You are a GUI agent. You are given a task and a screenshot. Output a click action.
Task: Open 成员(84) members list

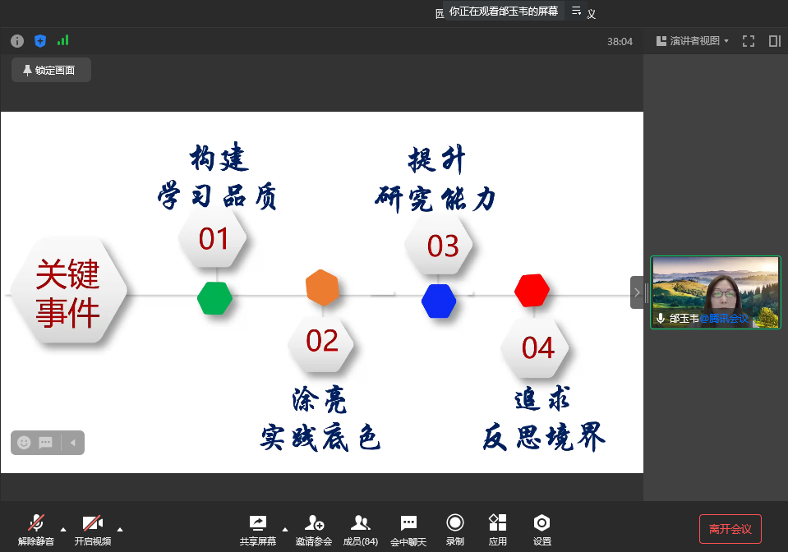(360, 529)
